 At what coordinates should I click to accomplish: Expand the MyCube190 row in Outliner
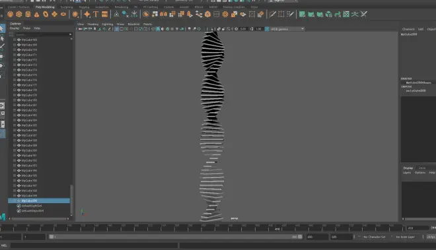(x=15, y=150)
